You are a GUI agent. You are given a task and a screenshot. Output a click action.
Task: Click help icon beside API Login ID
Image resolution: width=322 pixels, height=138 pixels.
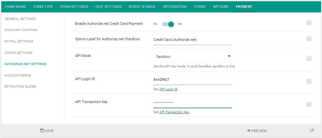(x=309, y=82)
